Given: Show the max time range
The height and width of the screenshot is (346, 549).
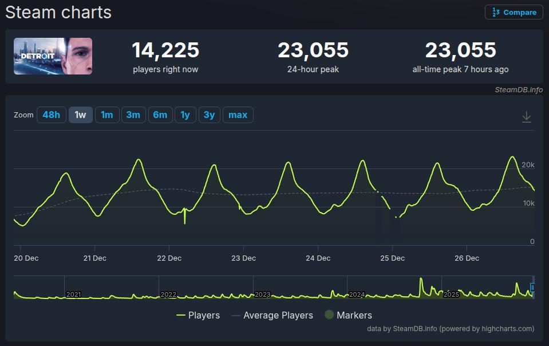Looking at the screenshot, I should (x=238, y=115).
